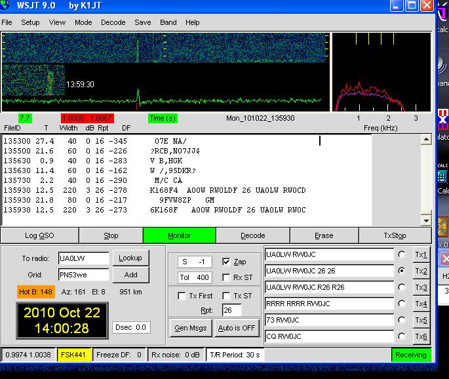Open the View menu
The width and height of the screenshot is (449, 379).
(x=57, y=22)
